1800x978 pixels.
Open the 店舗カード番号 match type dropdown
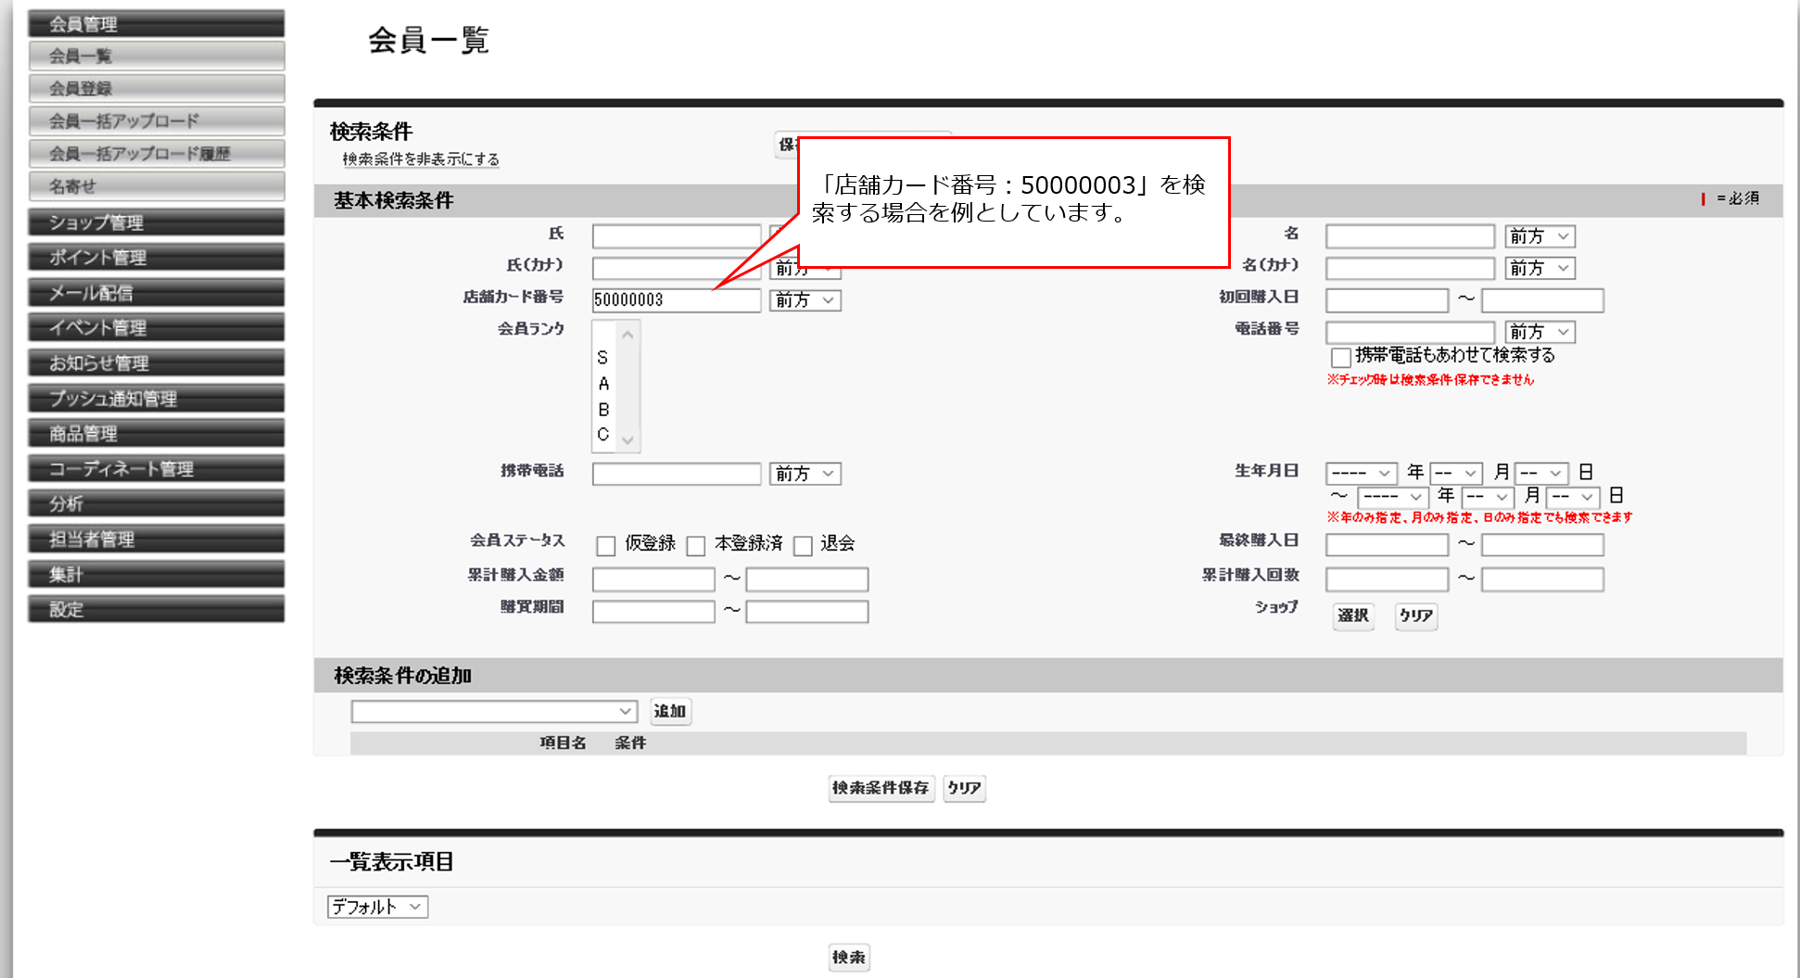tap(805, 300)
